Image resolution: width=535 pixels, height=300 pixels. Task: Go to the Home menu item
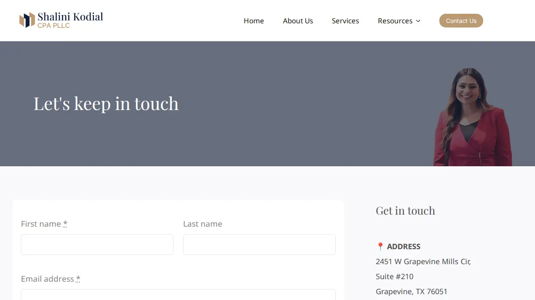coord(254,21)
